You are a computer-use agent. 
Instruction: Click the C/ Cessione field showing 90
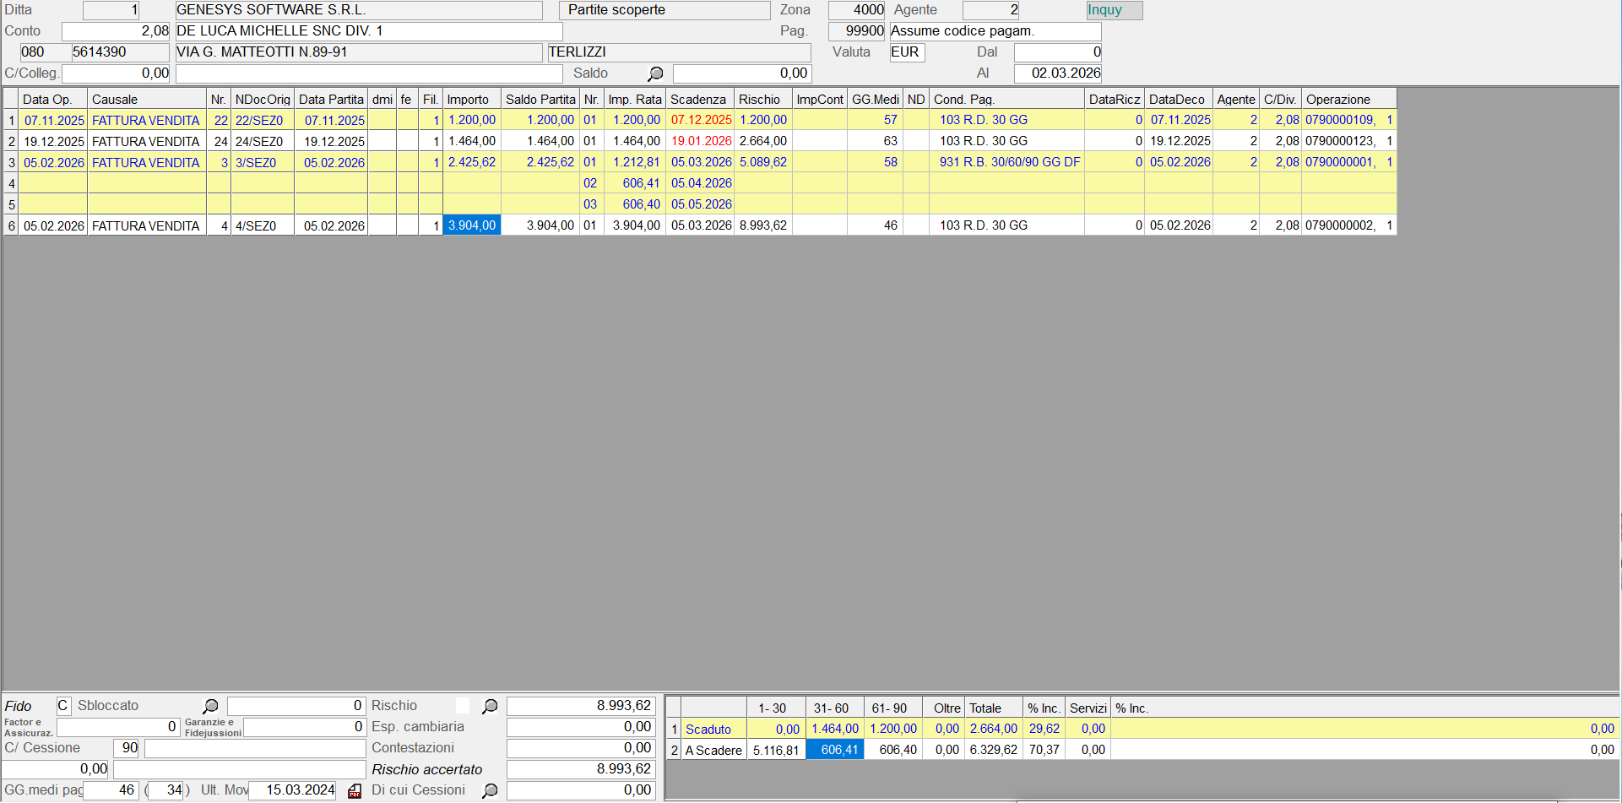point(126,748)
